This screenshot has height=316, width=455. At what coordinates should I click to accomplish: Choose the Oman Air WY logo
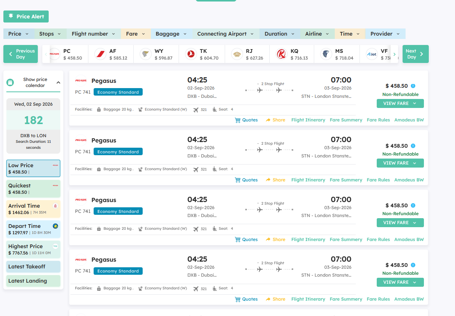point(146,54)
